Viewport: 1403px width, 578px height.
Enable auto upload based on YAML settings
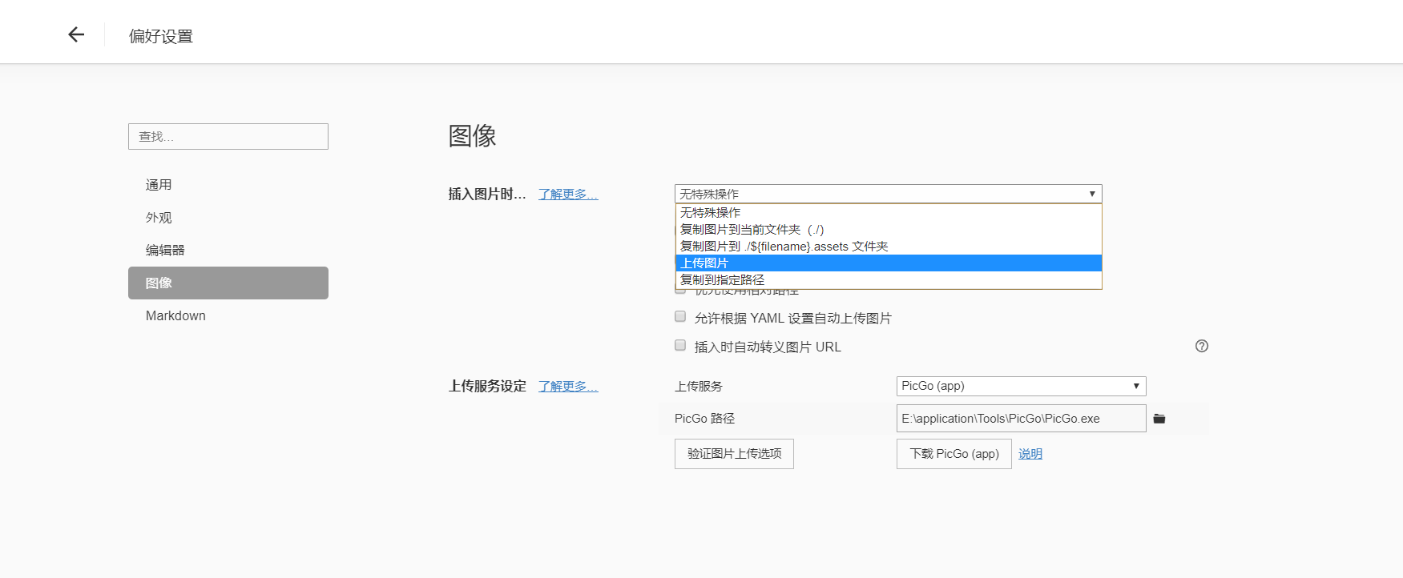point(680,317)
